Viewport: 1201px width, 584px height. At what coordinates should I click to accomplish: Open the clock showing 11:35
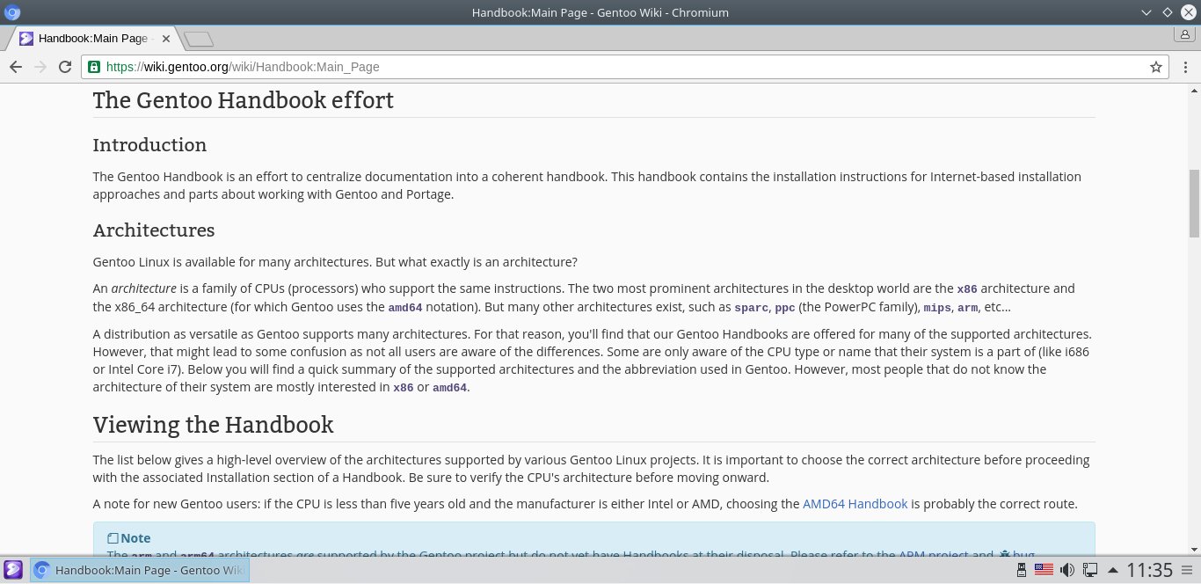(x=1149, y=570)
